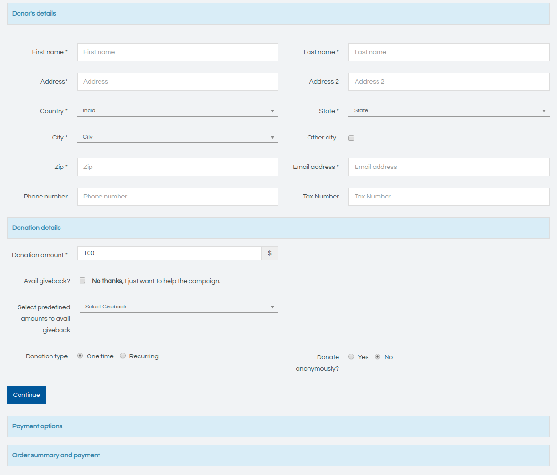Click the Donation amount field
Screen dimensions: 557x475
pos(169,253)
